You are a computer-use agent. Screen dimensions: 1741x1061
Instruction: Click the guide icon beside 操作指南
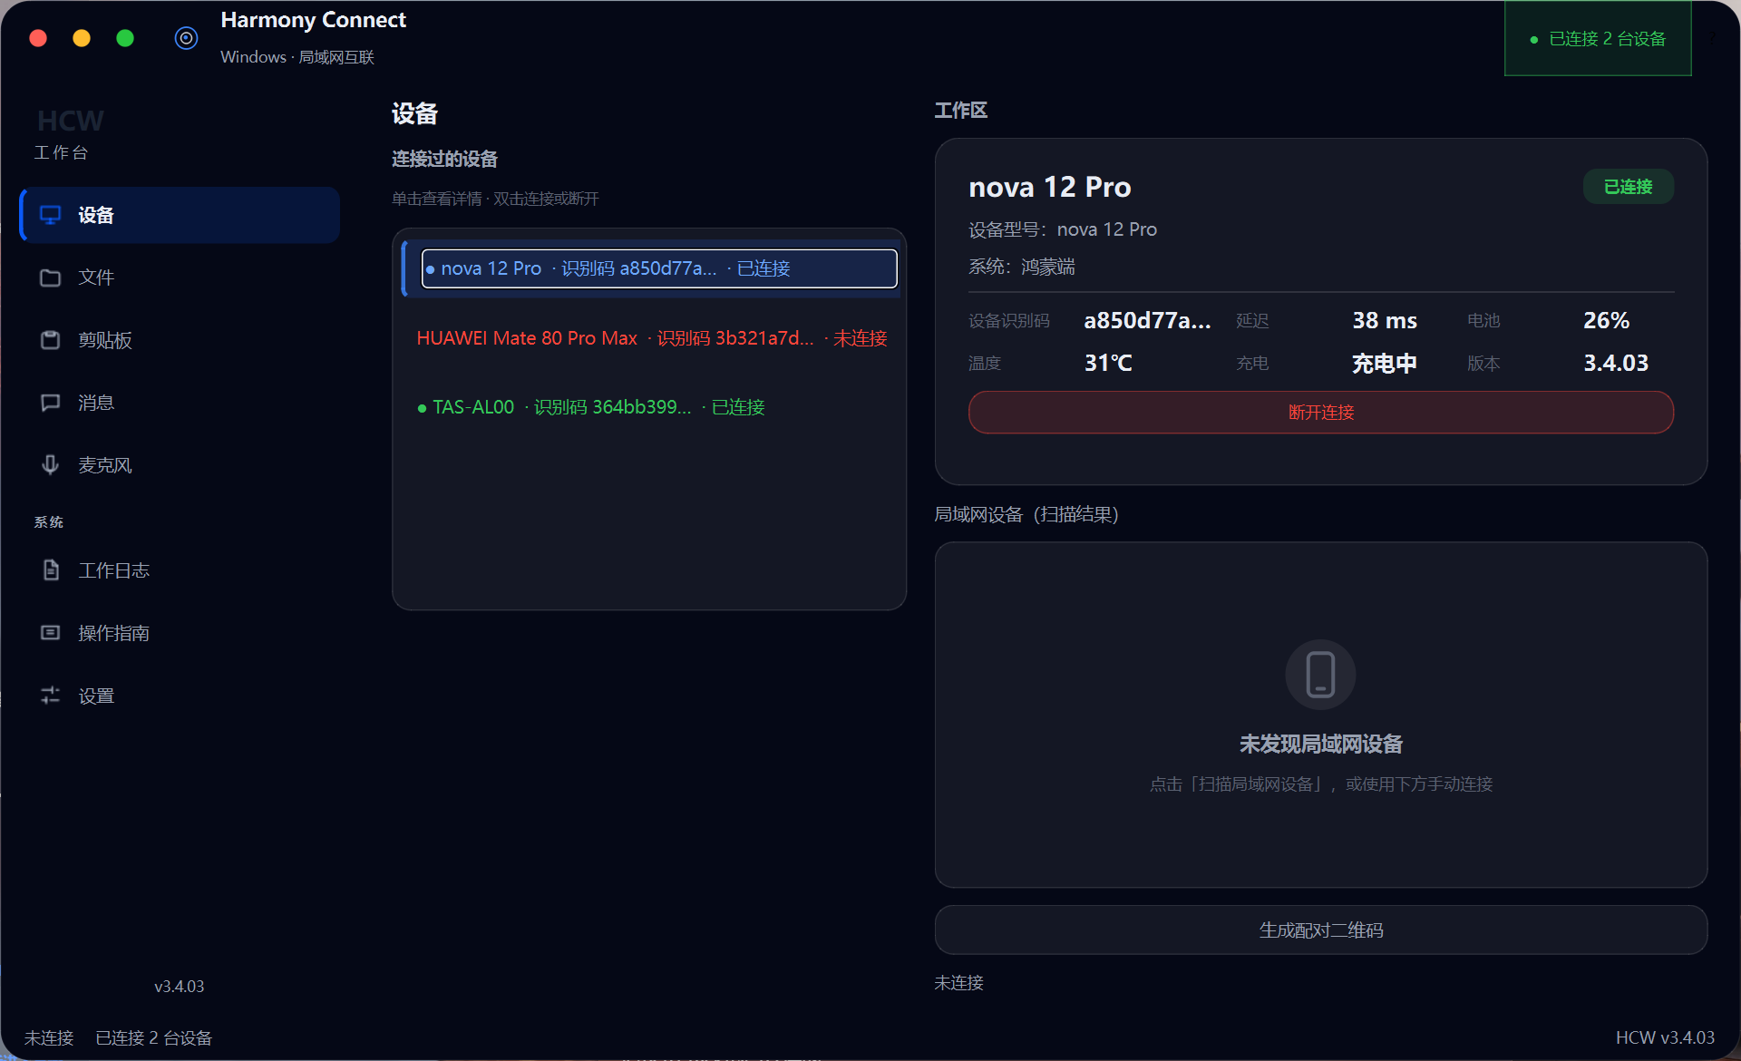click(x=51, y=633)
